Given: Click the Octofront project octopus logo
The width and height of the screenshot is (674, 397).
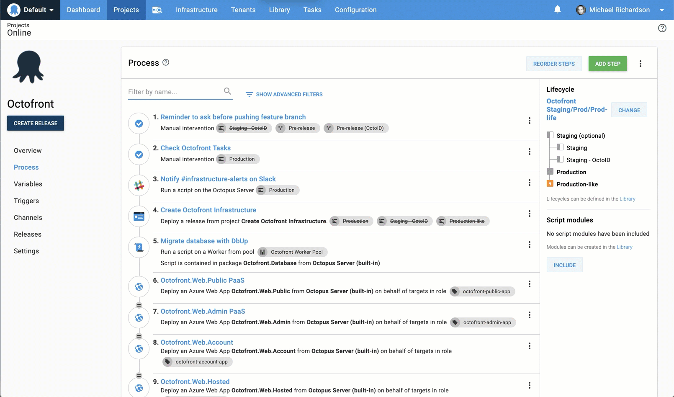Looking at the screenshot, I should coord(28,67).
